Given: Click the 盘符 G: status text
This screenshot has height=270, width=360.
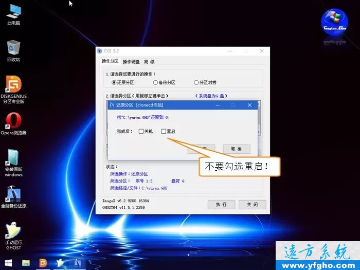Looking at the screenshot, I should tap(178, 181).
